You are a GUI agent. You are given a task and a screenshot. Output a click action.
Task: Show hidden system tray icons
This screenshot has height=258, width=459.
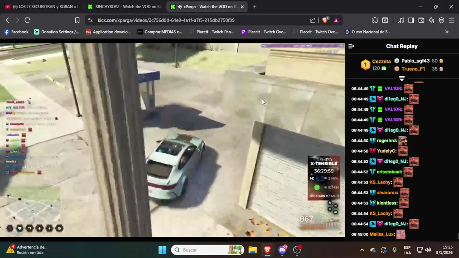(362, 250)
